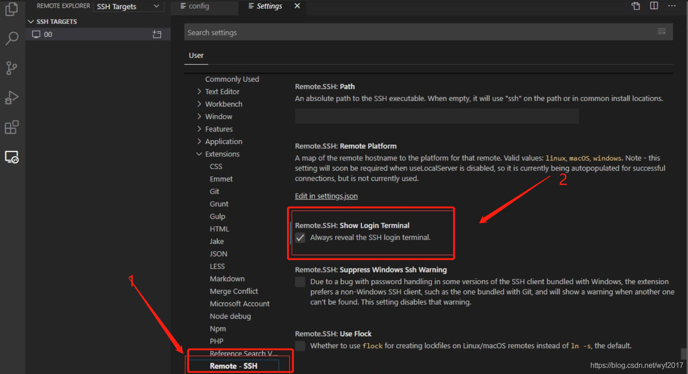Select Markdown extension settings
Image resolution: width=688 pixels, height=374 pixels.
coord(227,279)
